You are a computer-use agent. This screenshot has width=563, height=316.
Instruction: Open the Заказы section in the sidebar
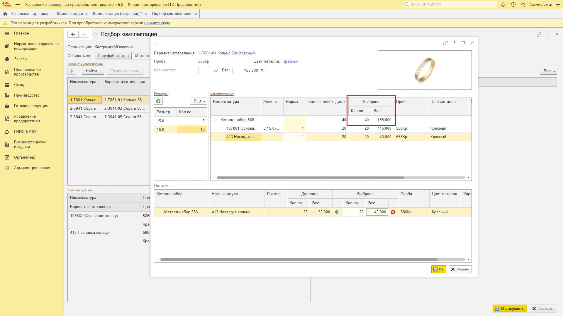(21, 59)
